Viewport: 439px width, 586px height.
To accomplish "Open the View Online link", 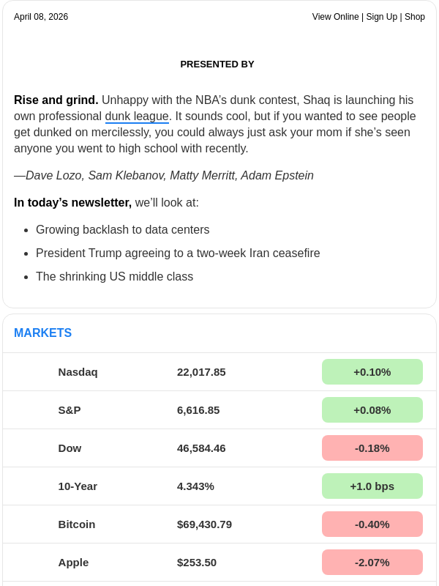I will point(335,17).
